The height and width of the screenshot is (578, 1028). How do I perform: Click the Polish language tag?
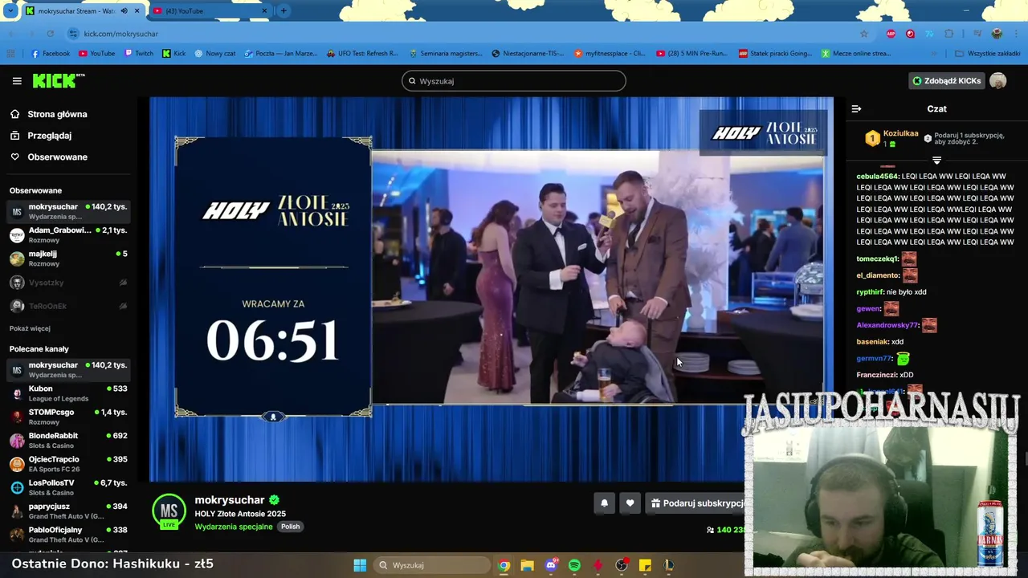click(290, 527)
